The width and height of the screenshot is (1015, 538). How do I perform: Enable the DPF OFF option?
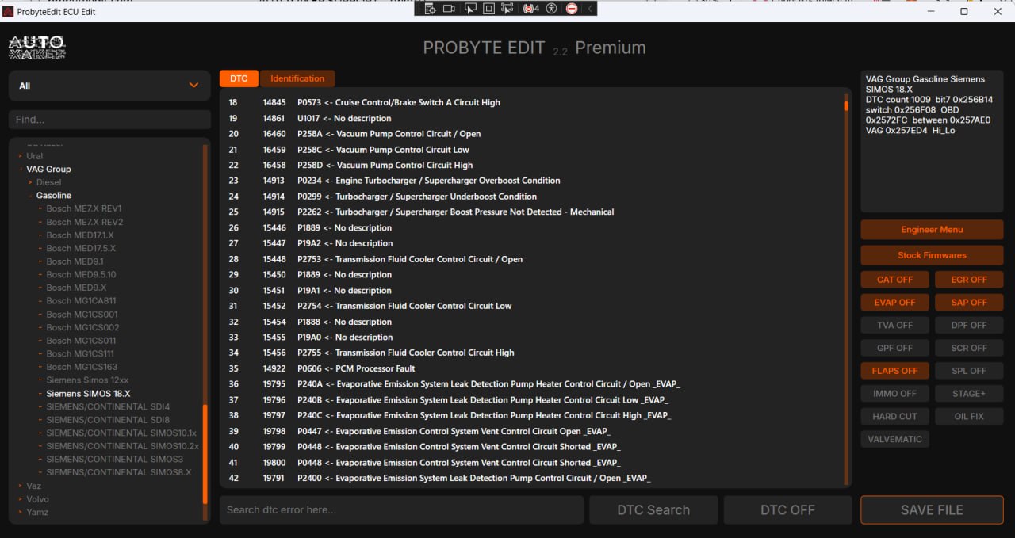click(969, 325)
